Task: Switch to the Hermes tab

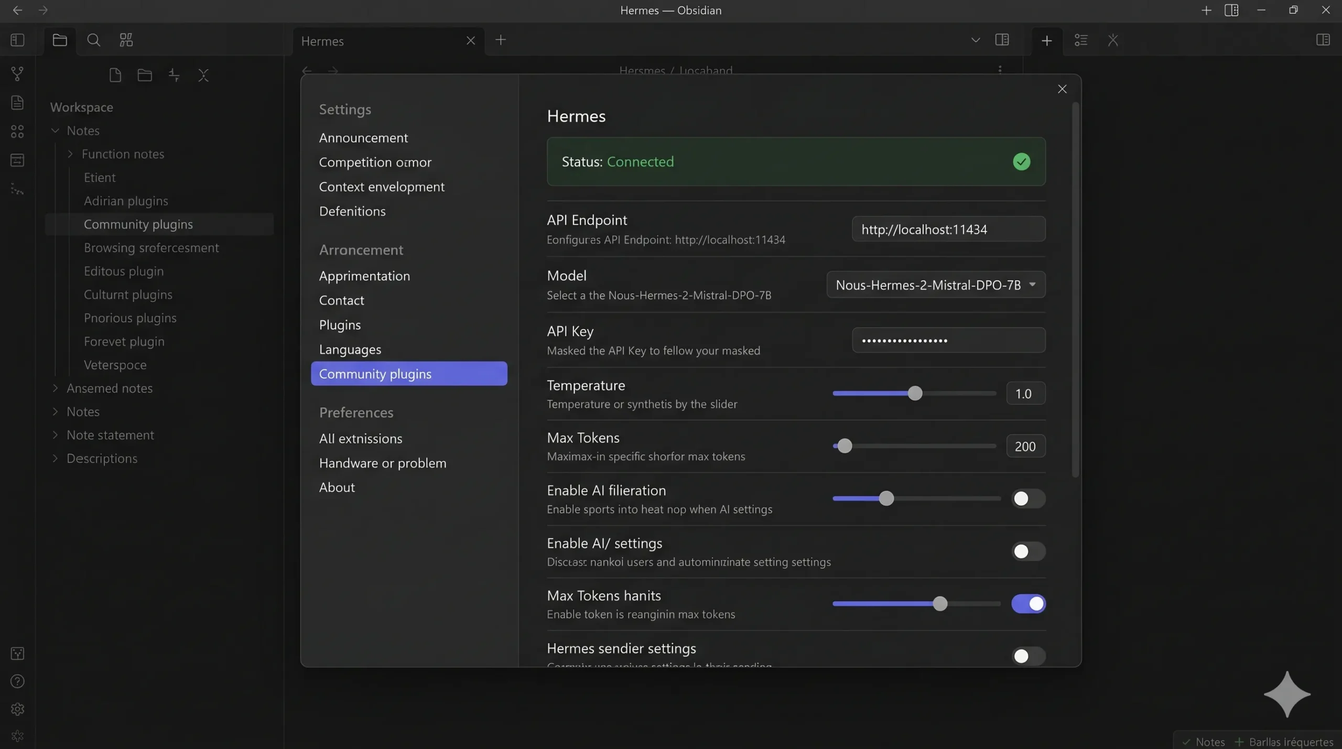Action: tap(322, 41)
